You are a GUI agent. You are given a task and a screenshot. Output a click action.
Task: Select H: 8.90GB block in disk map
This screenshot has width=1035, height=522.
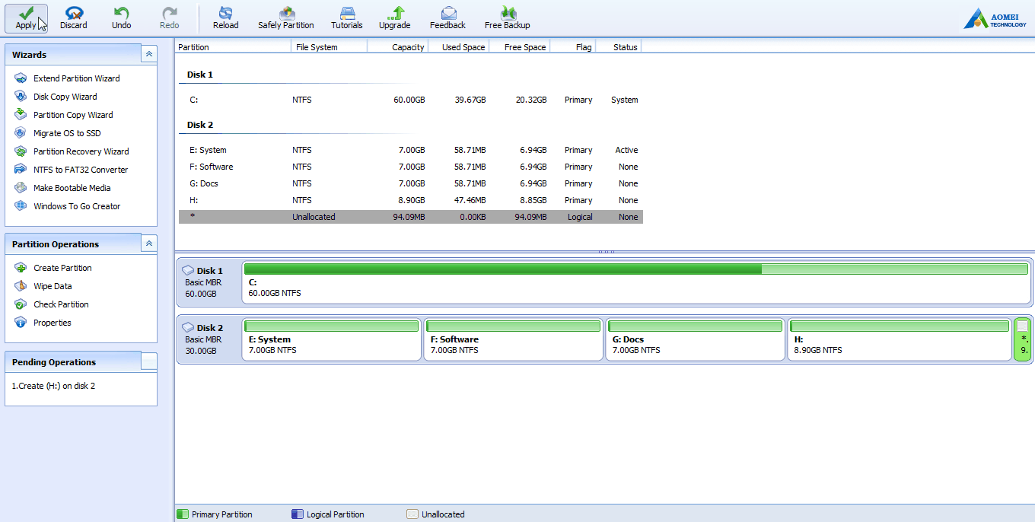900,339
